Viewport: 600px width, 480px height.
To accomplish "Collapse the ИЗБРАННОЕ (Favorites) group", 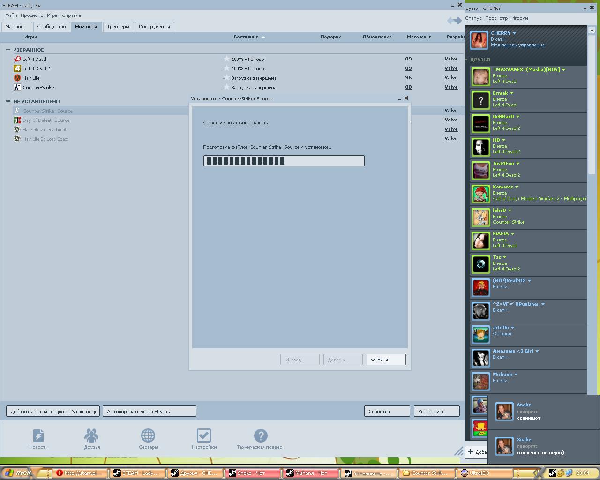I will (x=8, y=50).
